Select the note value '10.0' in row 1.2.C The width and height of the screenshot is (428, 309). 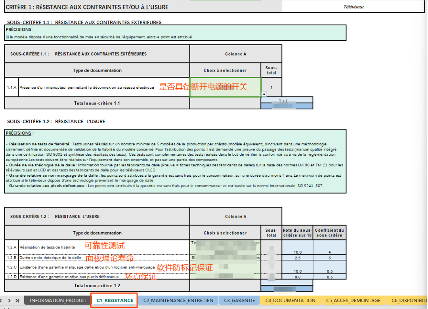(x=298, y=271)
